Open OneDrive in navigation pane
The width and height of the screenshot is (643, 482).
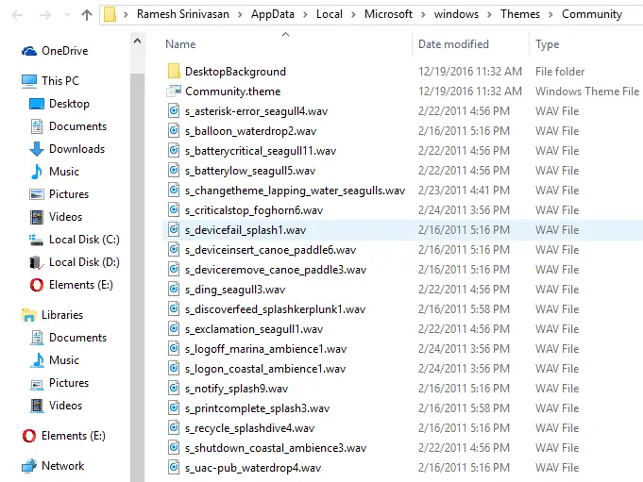(x=65, y=51)
